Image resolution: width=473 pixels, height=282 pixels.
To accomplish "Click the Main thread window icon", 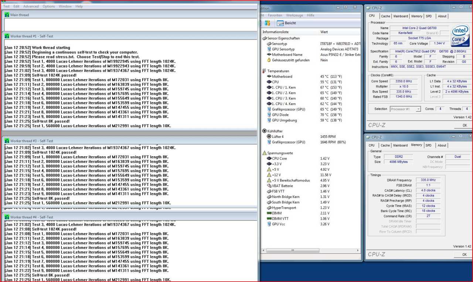I will pos(7,15).
